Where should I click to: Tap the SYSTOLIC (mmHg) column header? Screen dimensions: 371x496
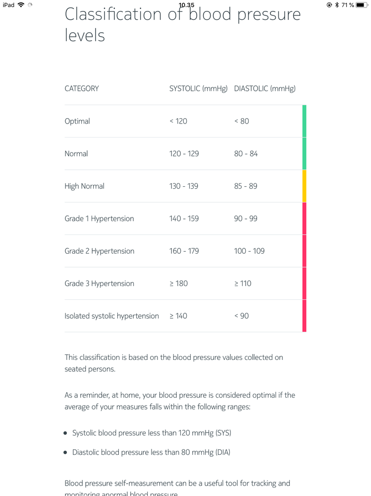199,88
